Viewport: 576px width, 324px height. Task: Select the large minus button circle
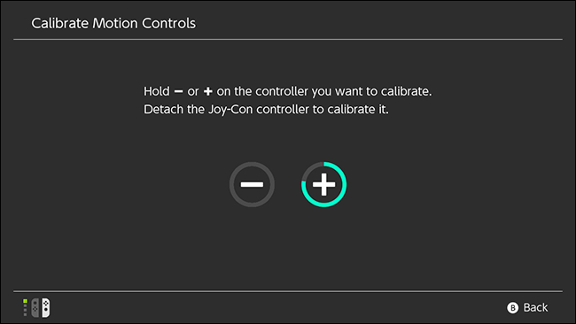252,184
